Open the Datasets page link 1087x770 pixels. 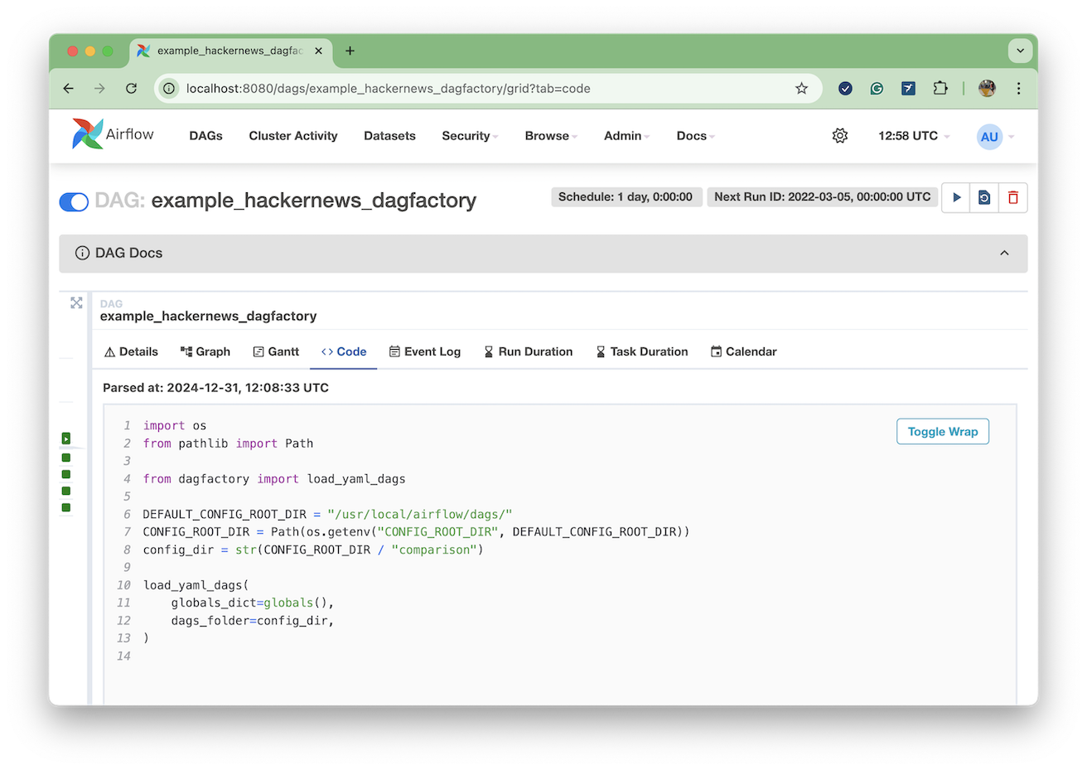point(389,136)
